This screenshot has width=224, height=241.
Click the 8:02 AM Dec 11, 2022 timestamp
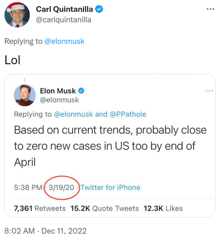45,231
